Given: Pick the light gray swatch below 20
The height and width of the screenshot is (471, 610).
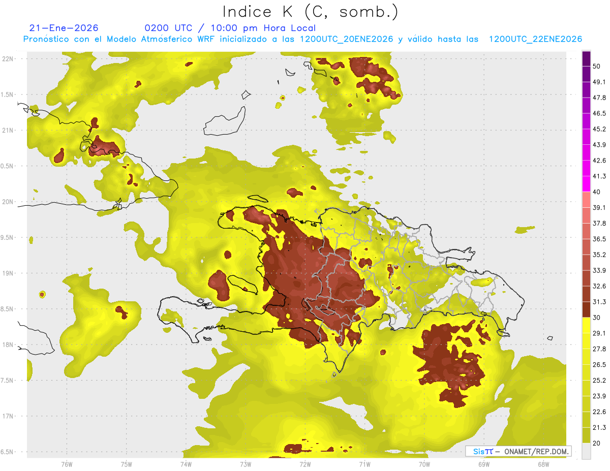Looking at the screenshot, I should pyautogui.click(x=587, y=451).
